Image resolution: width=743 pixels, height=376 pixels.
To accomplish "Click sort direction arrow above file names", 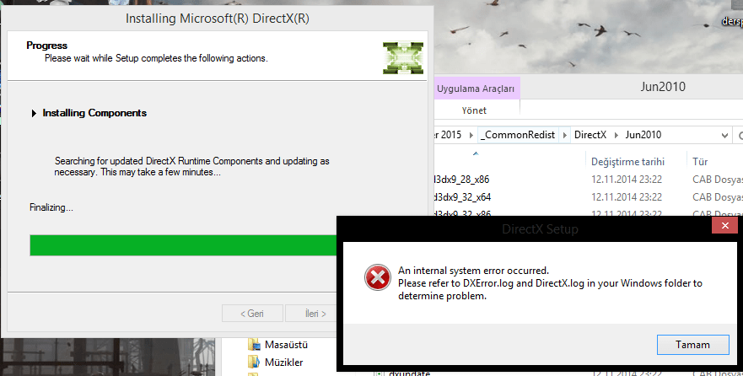I will click(x=476, y=153).
